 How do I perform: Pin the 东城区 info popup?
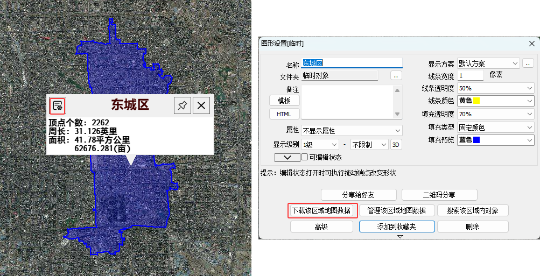(182, 105)
